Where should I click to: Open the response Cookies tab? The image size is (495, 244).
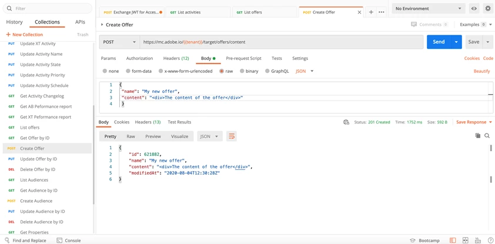point(122,122)
